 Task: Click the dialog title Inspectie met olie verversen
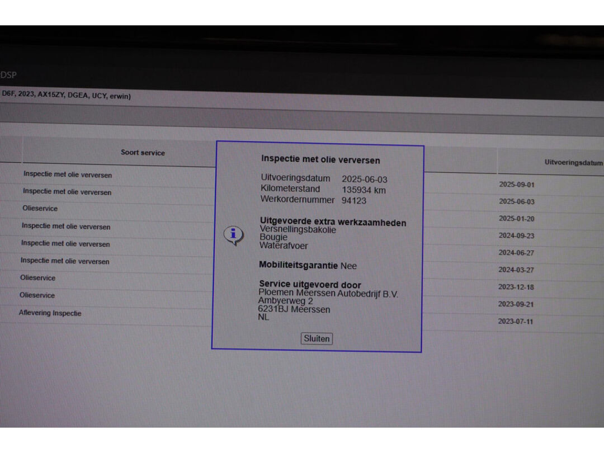[x=320, y=160]
